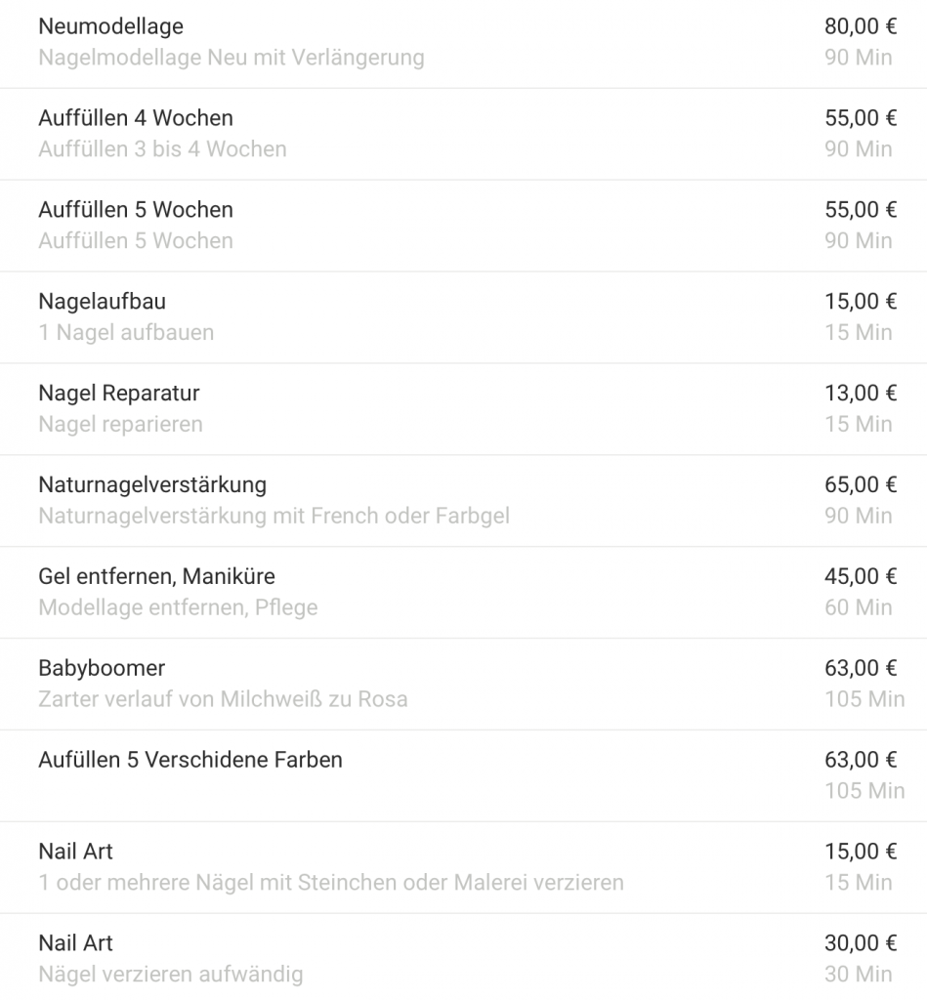Open the Babyboomer service
The width and height of the screenshot is (927, 1000).
tap(102, 669)
